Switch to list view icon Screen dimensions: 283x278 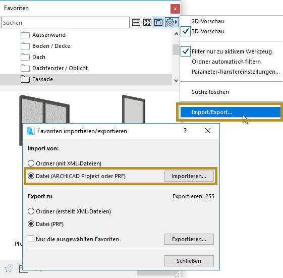point(136,22)
